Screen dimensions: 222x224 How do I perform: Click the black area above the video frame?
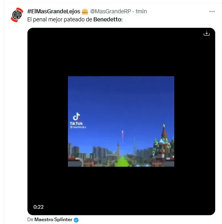[x=121, y=52]
